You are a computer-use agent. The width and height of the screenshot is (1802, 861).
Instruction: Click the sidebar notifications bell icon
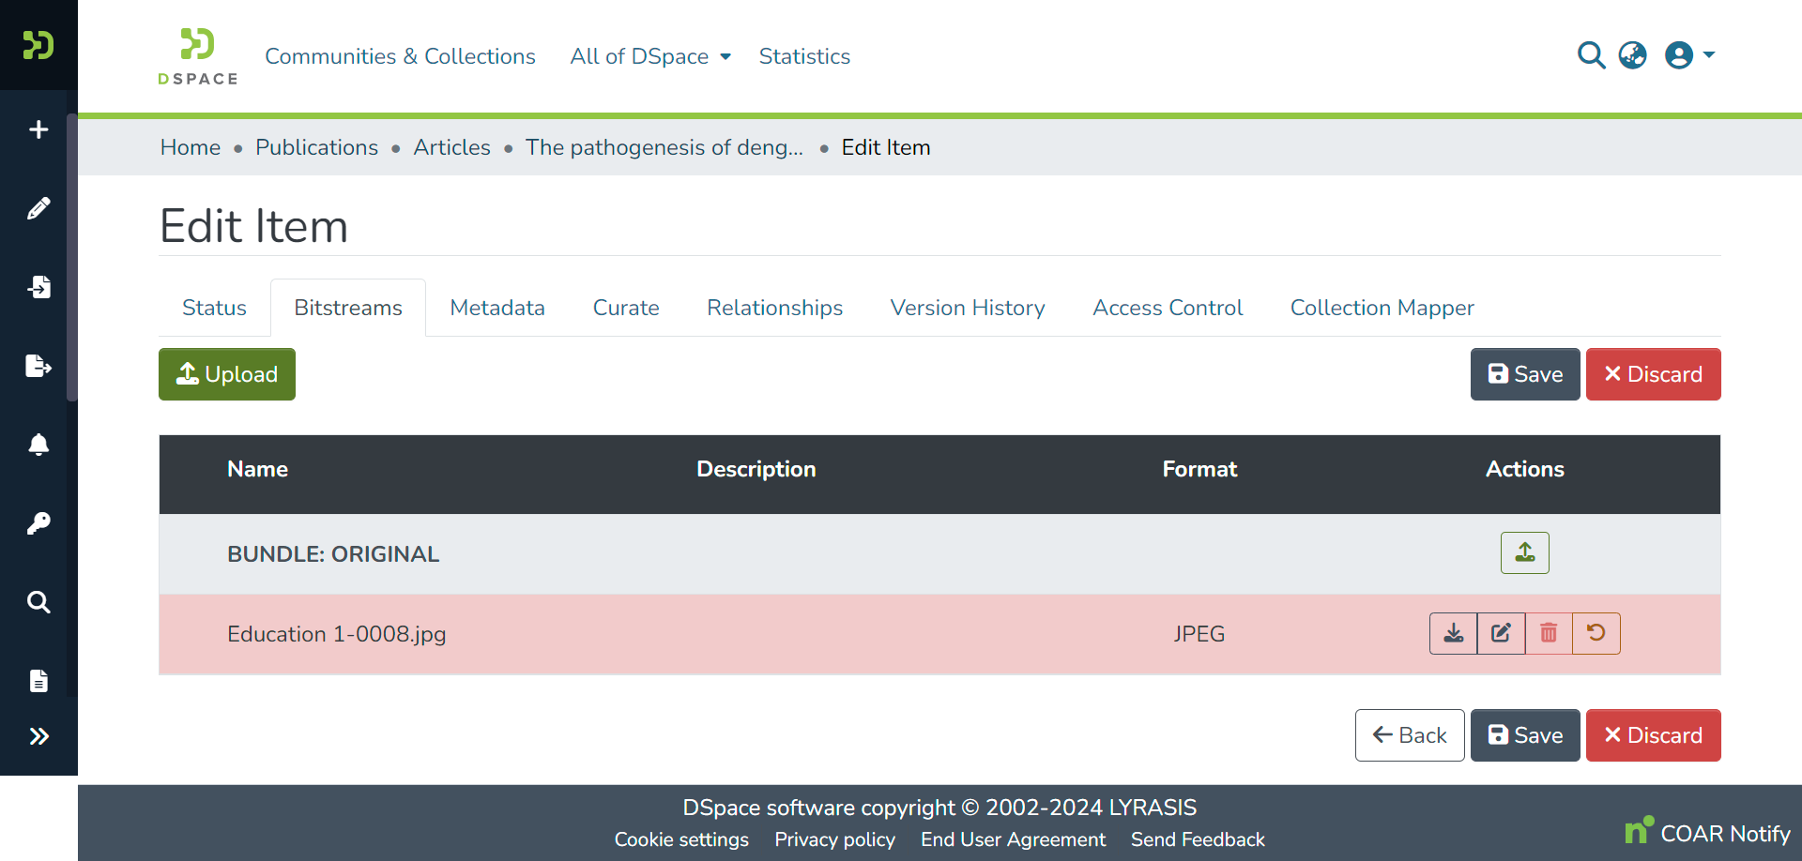(x=38, y=445)
